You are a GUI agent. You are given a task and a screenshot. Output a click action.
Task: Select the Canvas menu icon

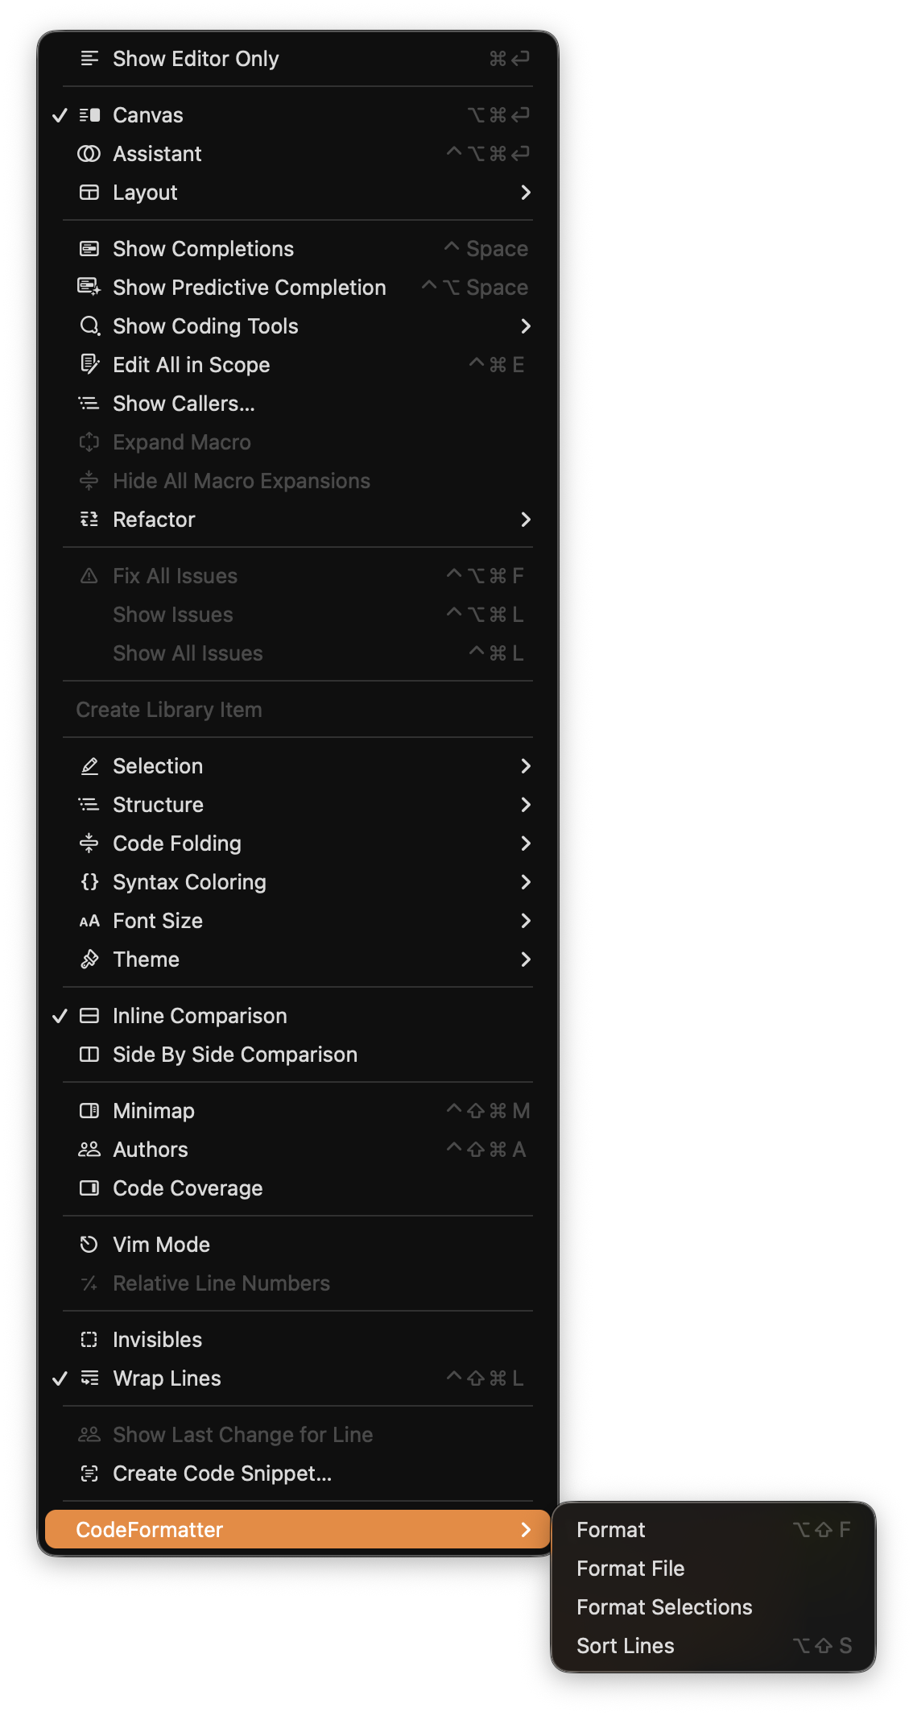(90, 115)
